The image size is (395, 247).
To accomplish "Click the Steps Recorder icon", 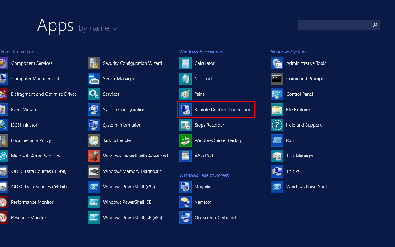I will point(185,125).
